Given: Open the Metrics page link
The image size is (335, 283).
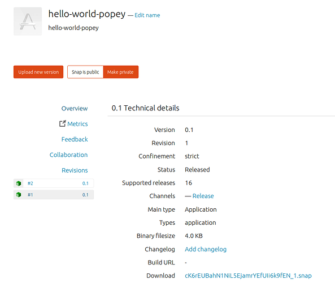Looking at the screenshot, I should 77,124.
